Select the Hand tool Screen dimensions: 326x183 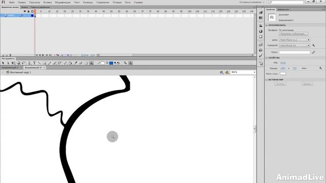[x=86, y=63]
